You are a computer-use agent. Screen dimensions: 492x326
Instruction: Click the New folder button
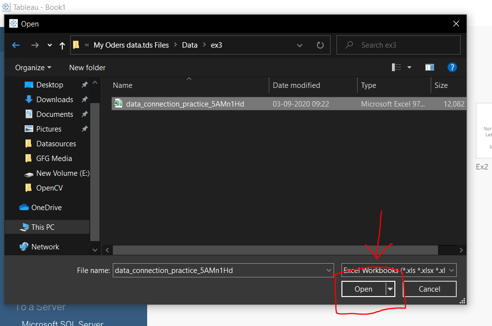tap(87, 68)
